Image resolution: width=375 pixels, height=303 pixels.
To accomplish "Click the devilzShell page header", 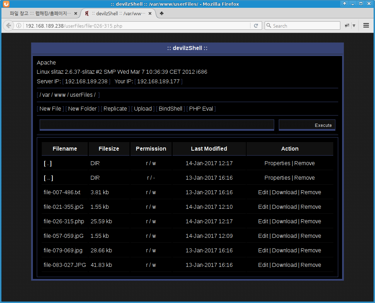I will click(187, 48).
